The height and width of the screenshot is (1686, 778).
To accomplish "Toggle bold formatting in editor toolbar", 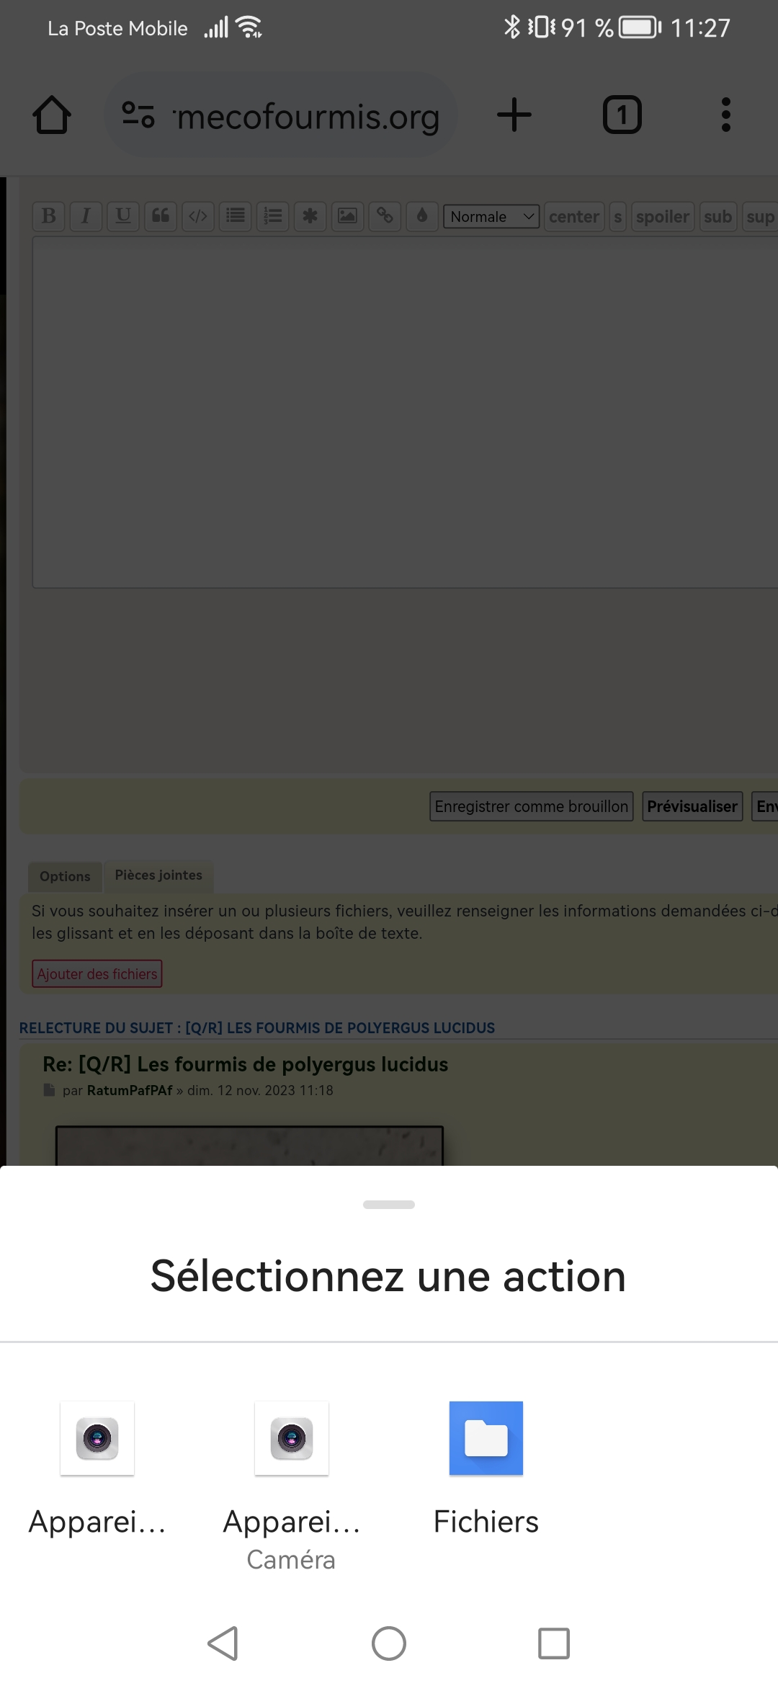I will 49,216.
